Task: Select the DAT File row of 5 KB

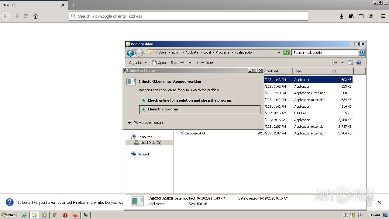Action: [x=308, y=113]
